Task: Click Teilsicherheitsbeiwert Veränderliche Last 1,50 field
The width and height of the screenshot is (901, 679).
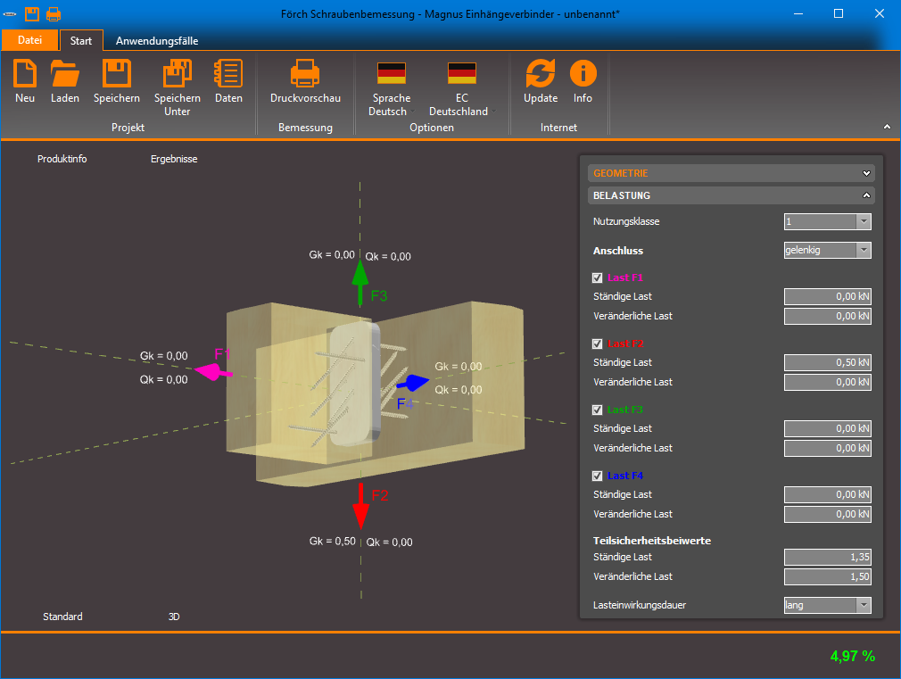Action: coord(828,576)
